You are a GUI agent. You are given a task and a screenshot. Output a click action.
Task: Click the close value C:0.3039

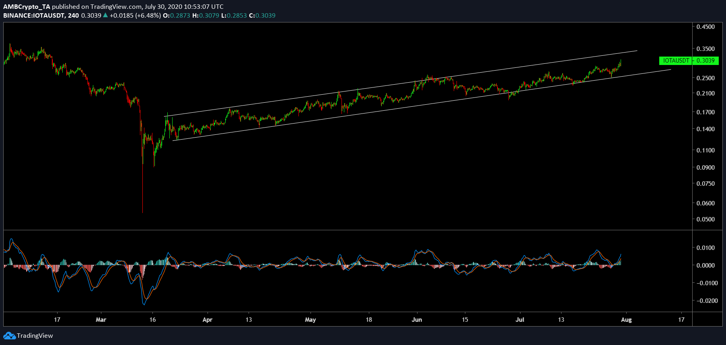tap(262, 15)
